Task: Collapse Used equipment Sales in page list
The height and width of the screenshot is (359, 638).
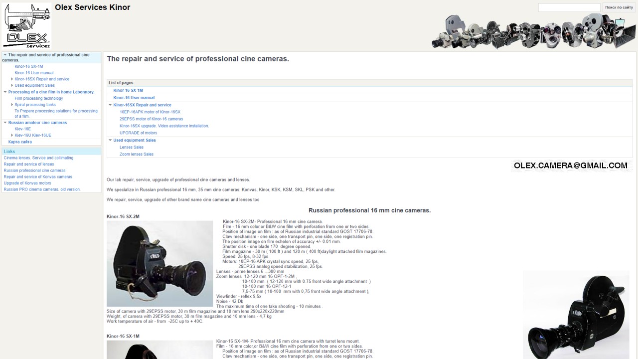Action: [x=110, y=140]
